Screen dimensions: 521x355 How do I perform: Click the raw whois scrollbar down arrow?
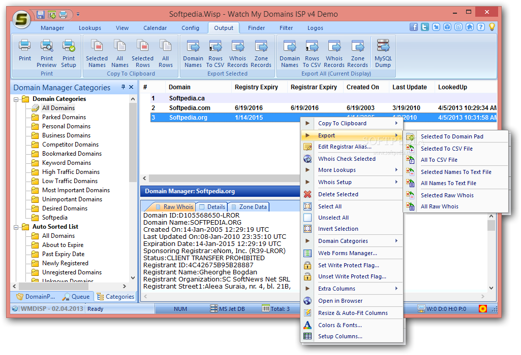(x=492, y=289)
